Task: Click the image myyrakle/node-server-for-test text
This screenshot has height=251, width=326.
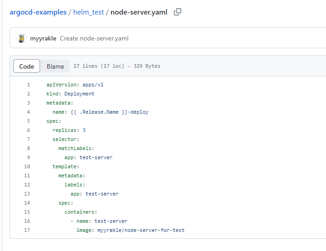Action: [x=130, y=230]
